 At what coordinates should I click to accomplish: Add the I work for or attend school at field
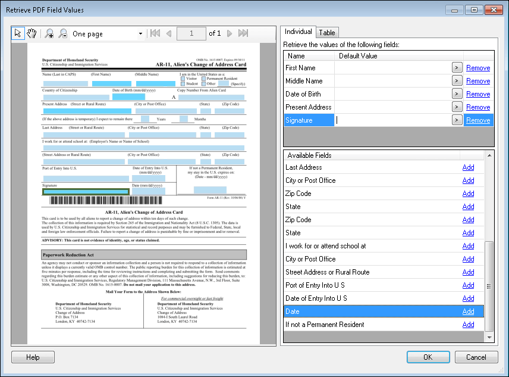[x=468, y=246]
